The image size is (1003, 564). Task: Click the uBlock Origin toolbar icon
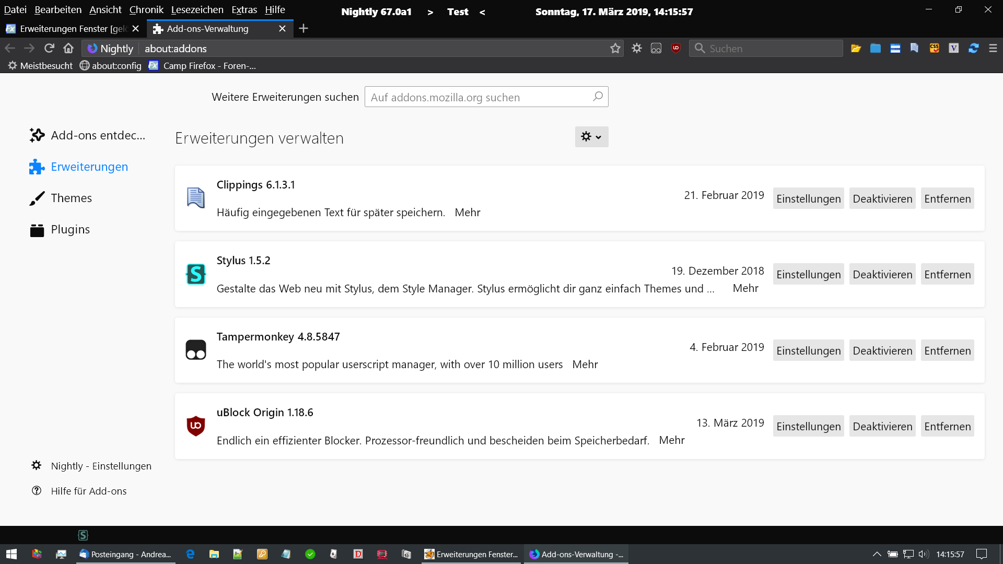[x=676, y=48]
